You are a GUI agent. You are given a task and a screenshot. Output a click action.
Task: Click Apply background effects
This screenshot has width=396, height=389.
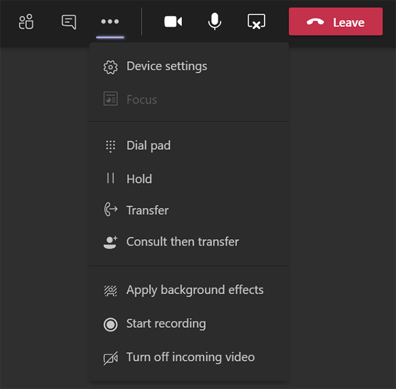click(194, 290)
